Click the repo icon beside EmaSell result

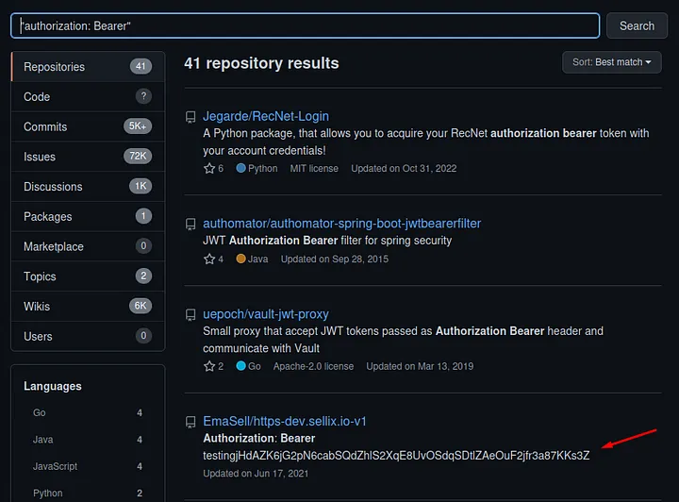190,422
